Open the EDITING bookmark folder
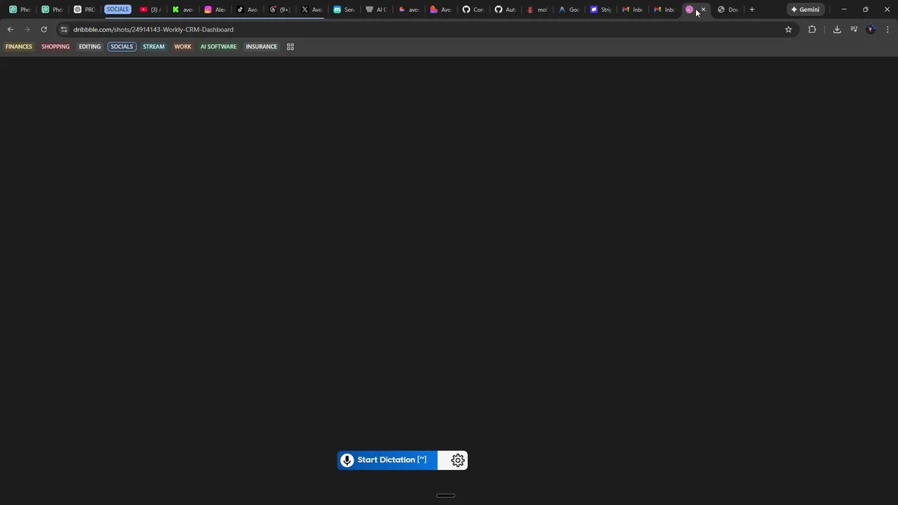 tap(90, 46)
